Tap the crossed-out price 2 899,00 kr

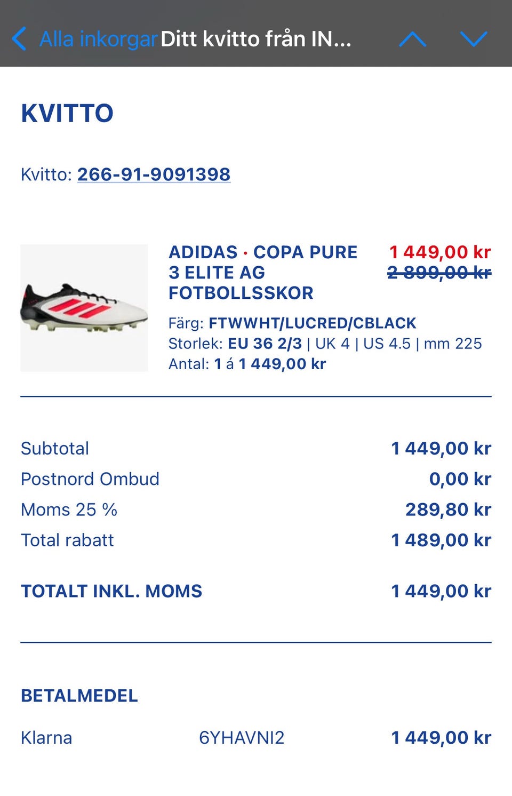point(439,273)
